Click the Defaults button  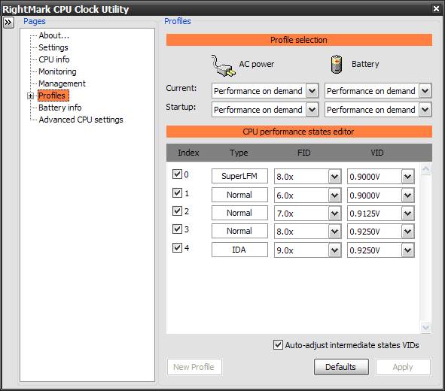pos(341,367)
